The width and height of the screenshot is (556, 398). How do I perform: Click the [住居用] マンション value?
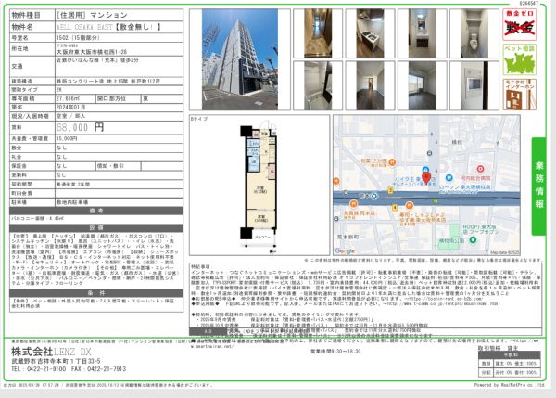click(x=92, y=15)
